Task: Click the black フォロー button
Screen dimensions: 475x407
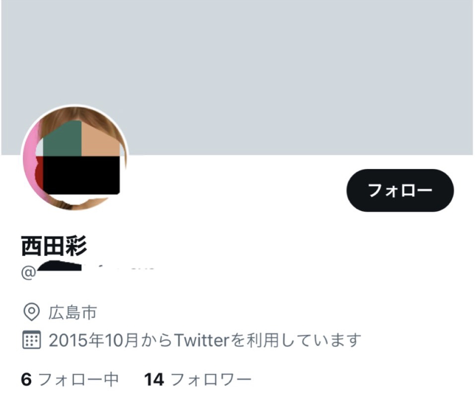Action: coord(400,190)
